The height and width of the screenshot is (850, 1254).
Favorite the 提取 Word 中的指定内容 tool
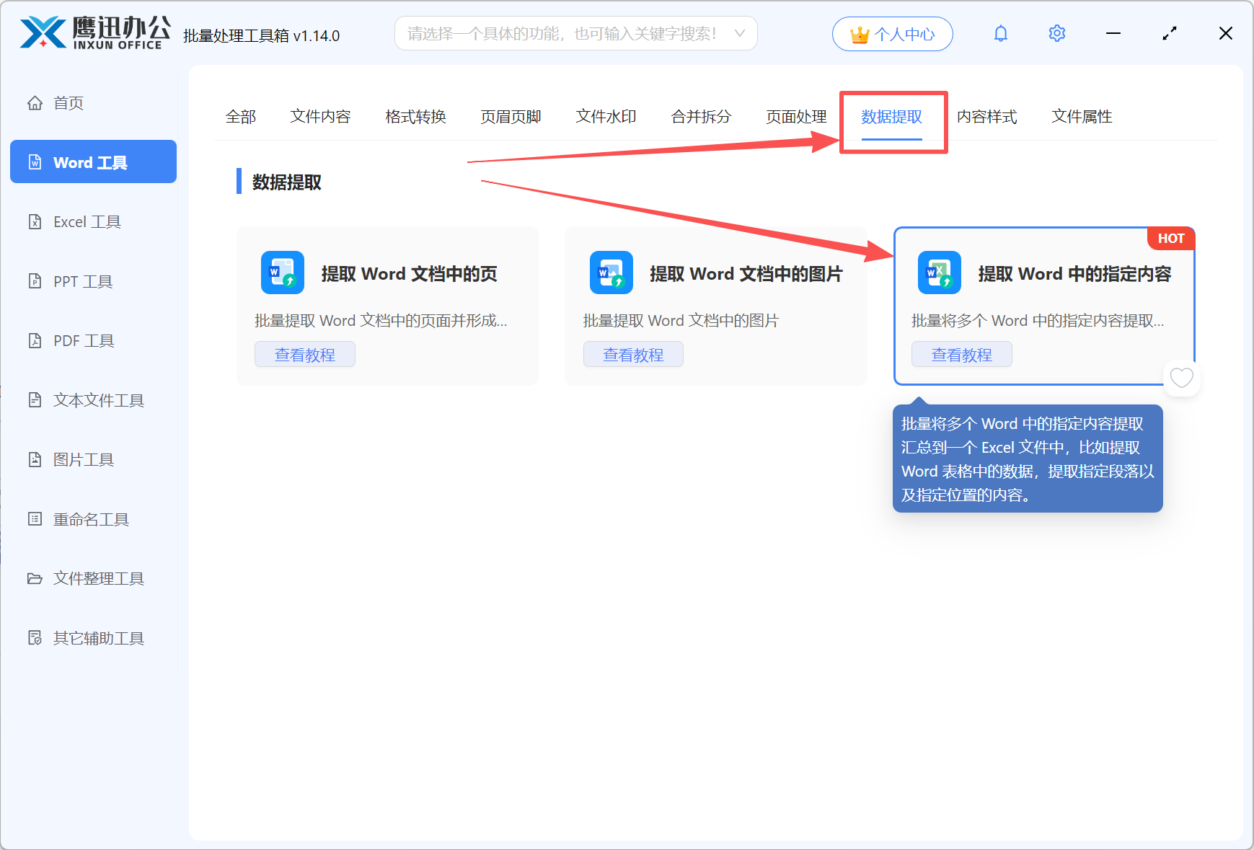coord(1181,377)
